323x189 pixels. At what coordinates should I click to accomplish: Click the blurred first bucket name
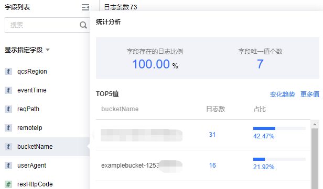click(x=142, y=135)
